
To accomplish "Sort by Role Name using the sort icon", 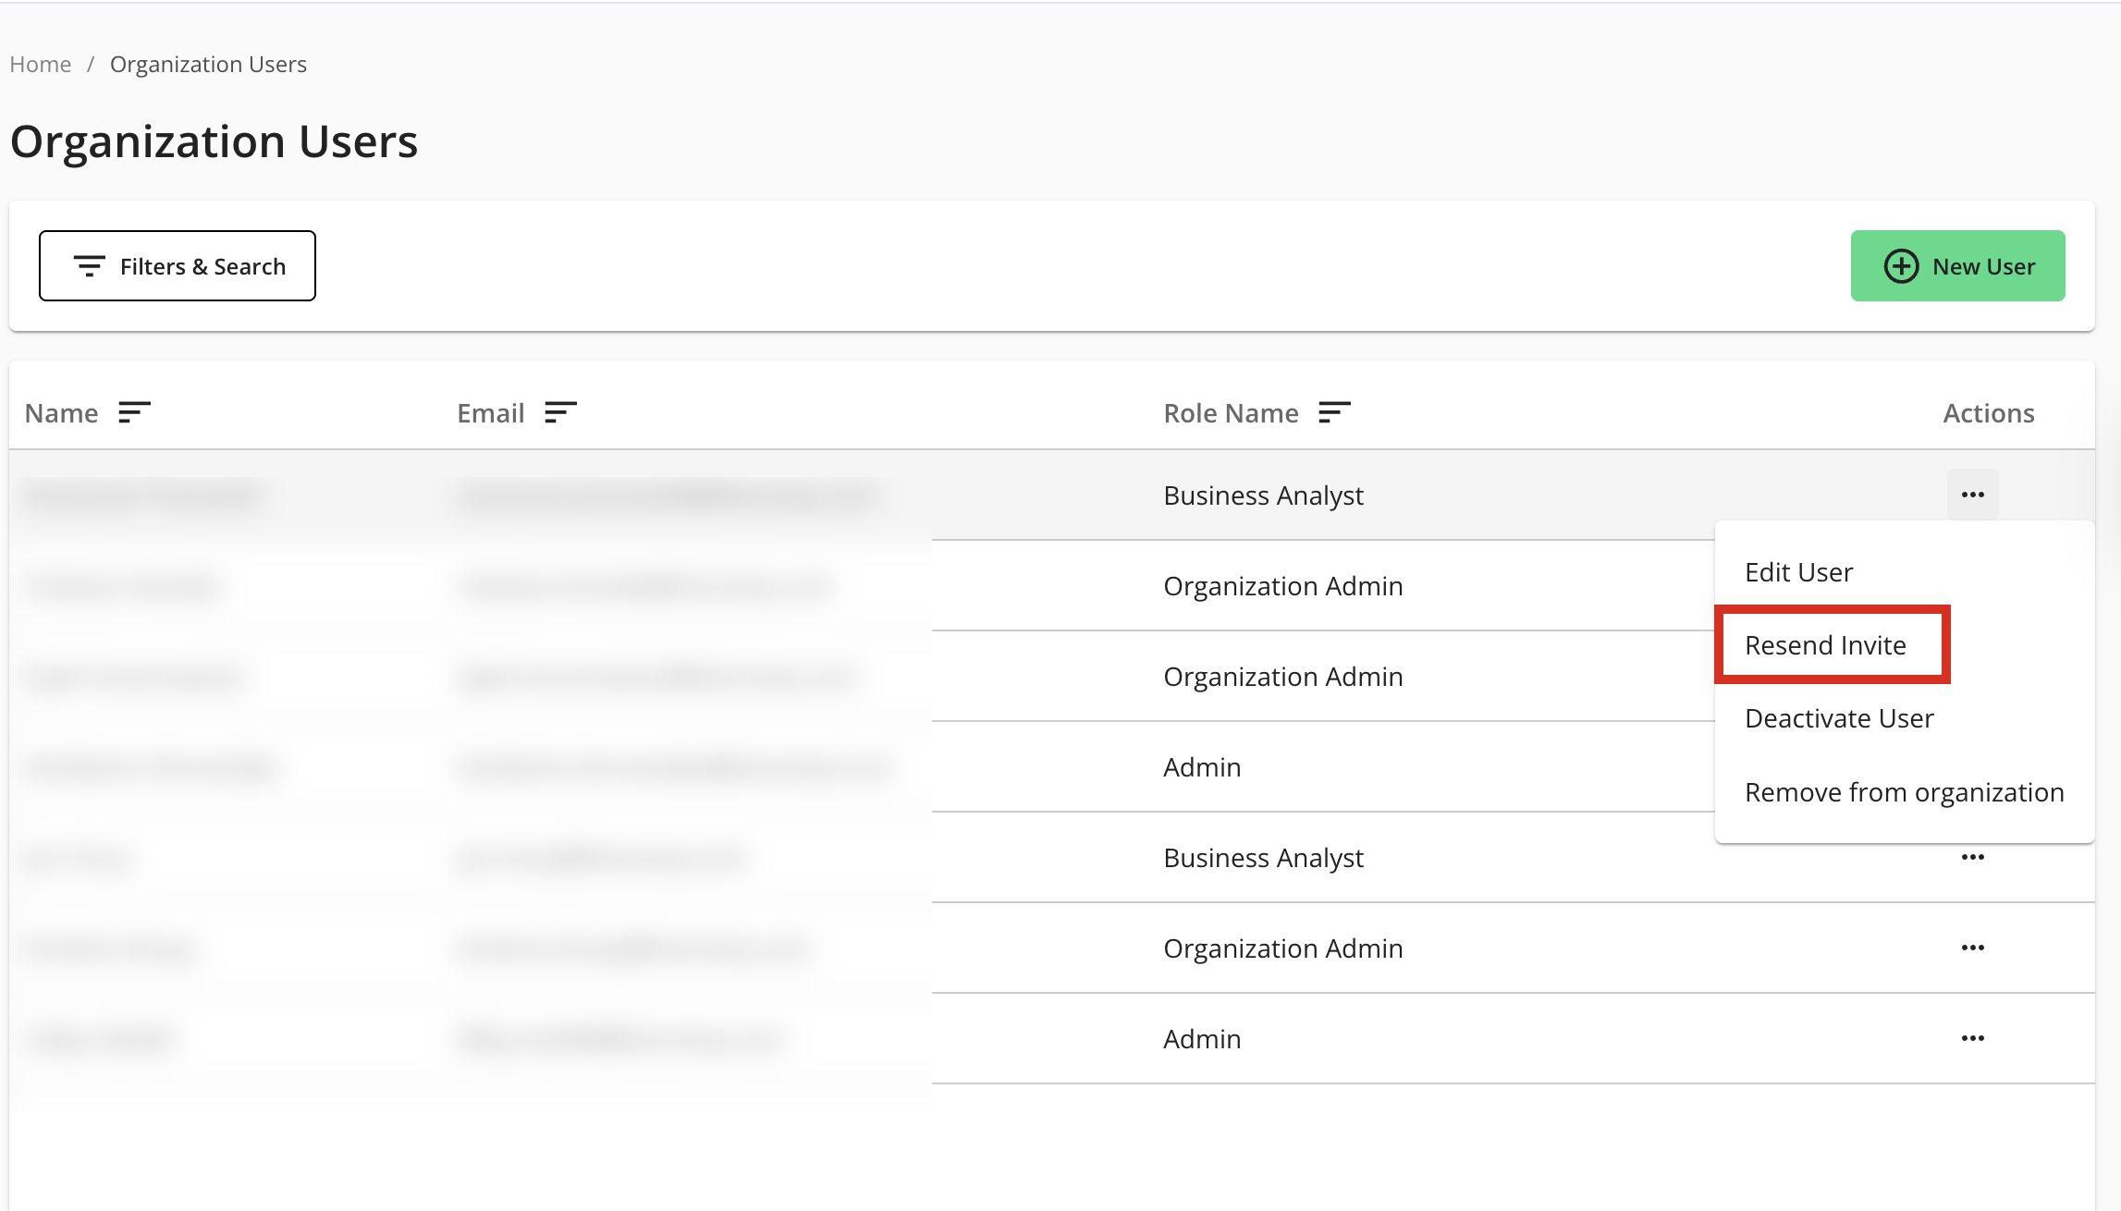I will point(1334,412).
